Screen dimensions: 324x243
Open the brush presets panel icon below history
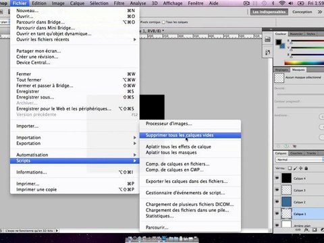tap(267, 53)
